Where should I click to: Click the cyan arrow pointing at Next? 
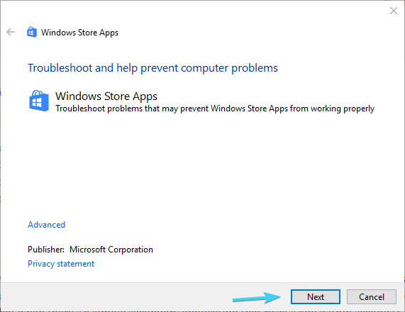click(257, 298)
